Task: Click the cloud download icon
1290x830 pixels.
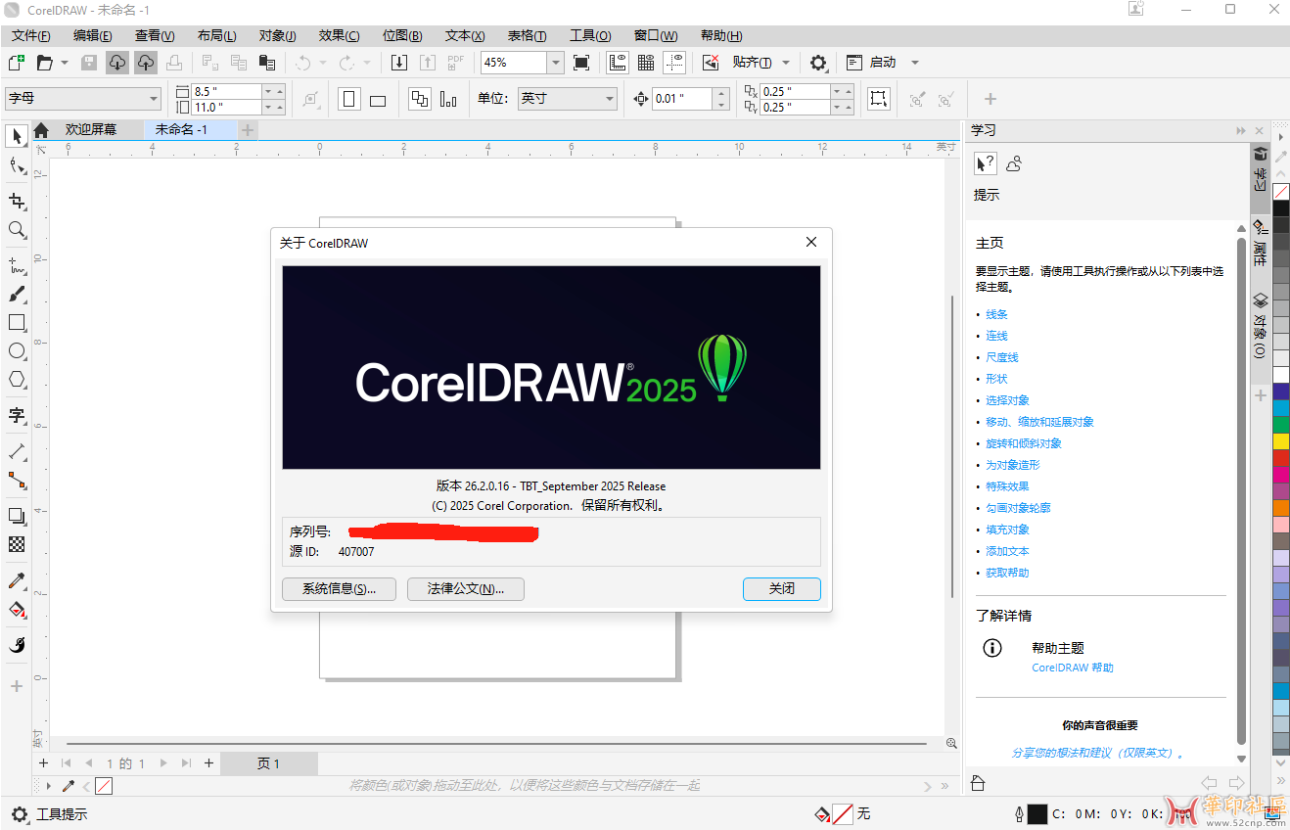Action: tap(116, 63)
